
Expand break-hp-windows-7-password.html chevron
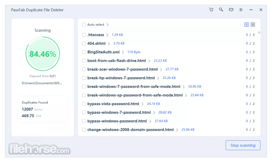[158, 78]
